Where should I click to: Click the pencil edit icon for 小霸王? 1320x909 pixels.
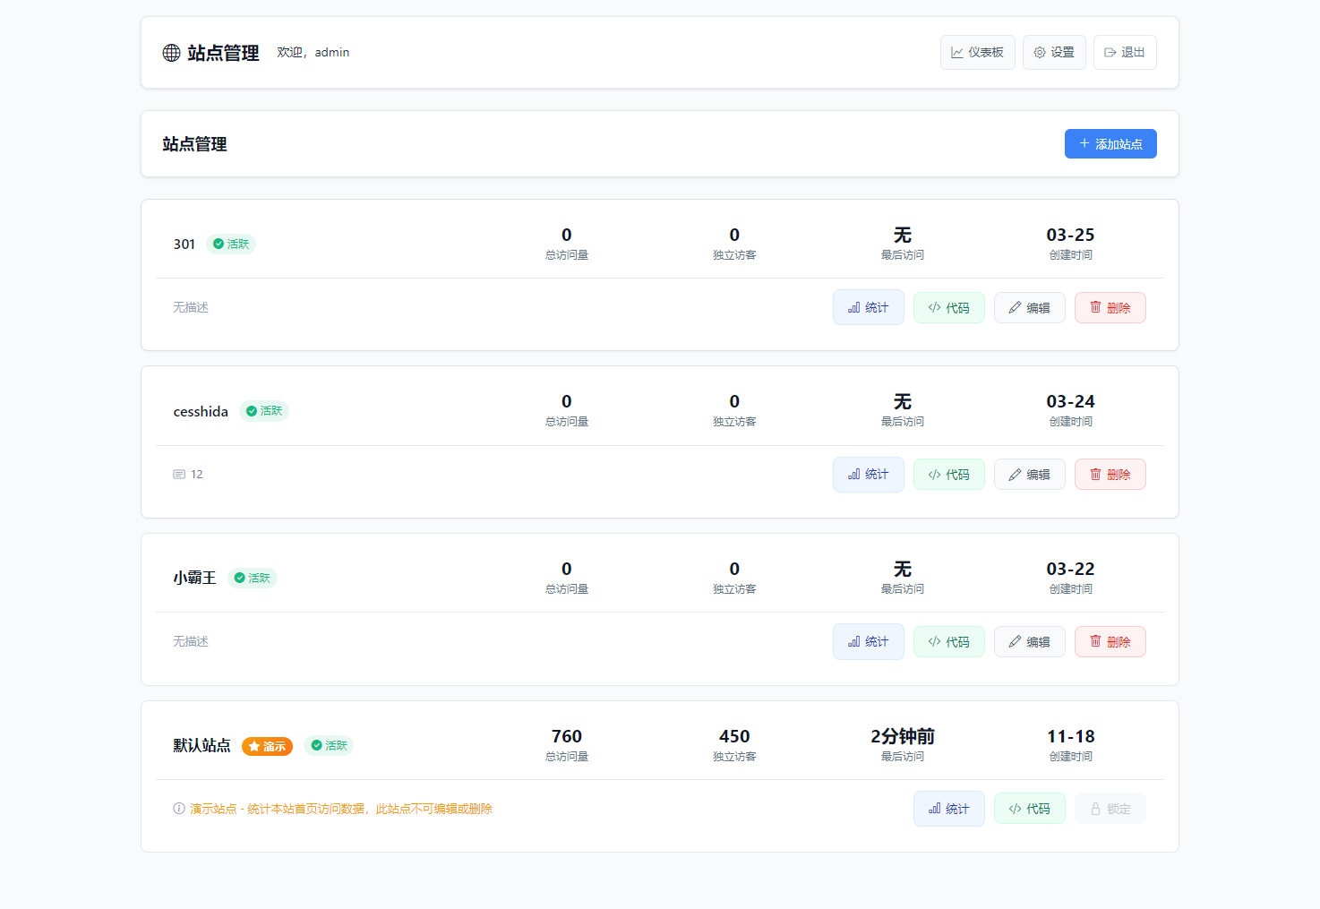(x=1015, y=641)
